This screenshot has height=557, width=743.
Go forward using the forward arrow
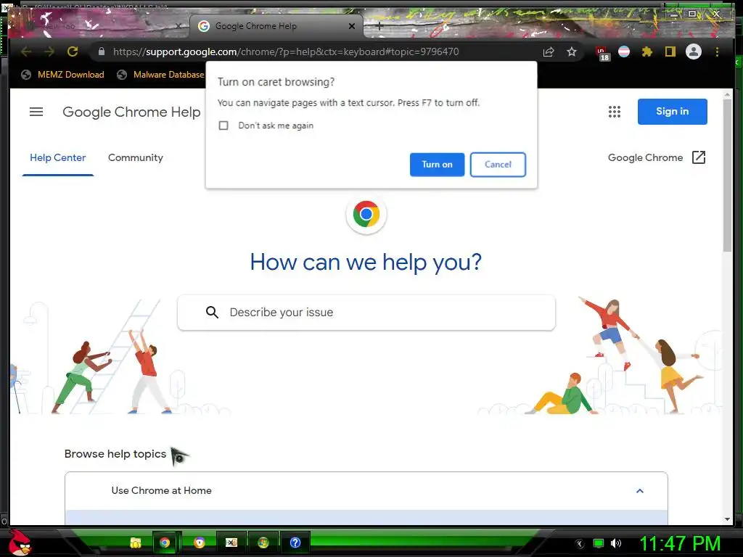pyautogui.click(x=49, y=51)
